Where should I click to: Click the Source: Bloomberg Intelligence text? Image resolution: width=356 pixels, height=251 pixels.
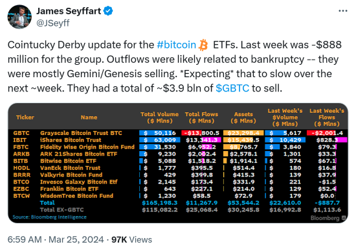(49, 217)
